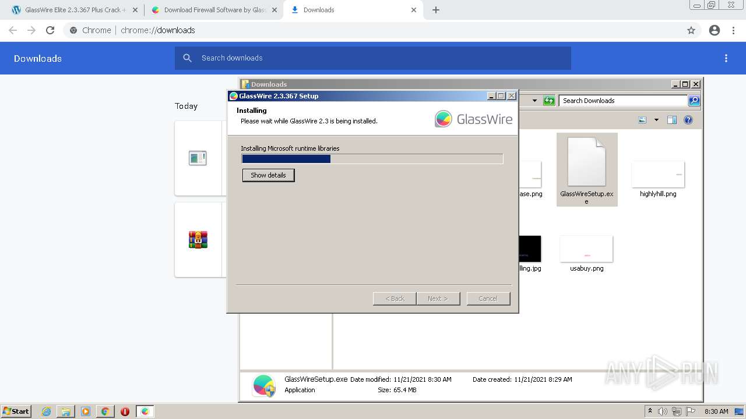The height and width of the screenshot is (419, 746).
Task: Open Explorer Help icon
Action: [688, 120]
